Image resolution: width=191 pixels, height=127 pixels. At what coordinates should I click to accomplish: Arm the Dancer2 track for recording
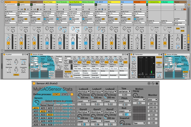21,49
